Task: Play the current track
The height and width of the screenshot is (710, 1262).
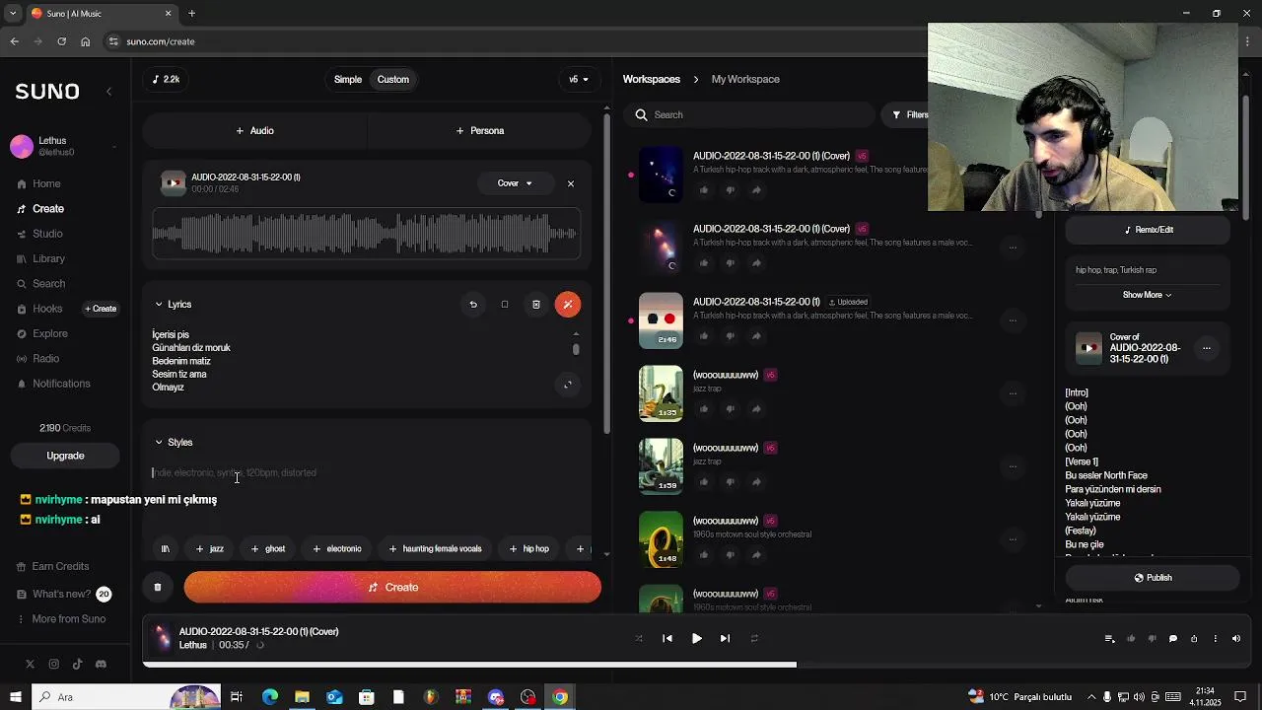Action: pyautogui.click(x=696, y=639)
